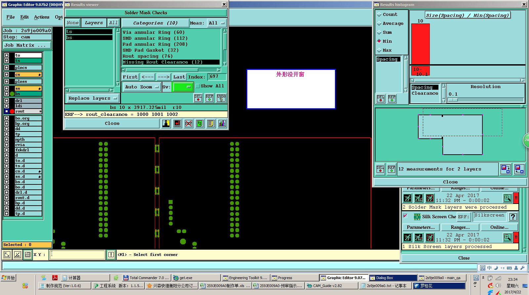Click the First result button
The width and height of the screenshot is (529, 295).
[x=130, y=77]
